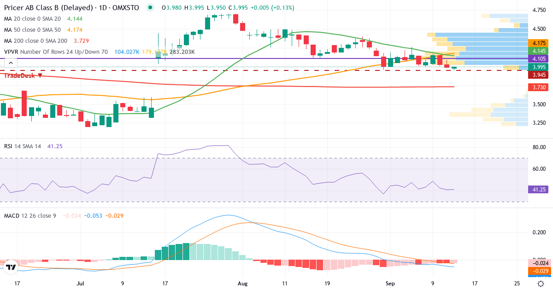Click the 4.175 orange price label
Image resolution: width=553 pixels, height=290 pixels.
[x=539, y=43]
